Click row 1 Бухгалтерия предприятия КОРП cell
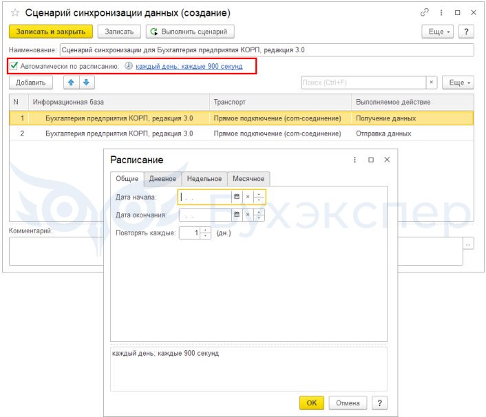This screenshot has width=486, height=417. 119,118
